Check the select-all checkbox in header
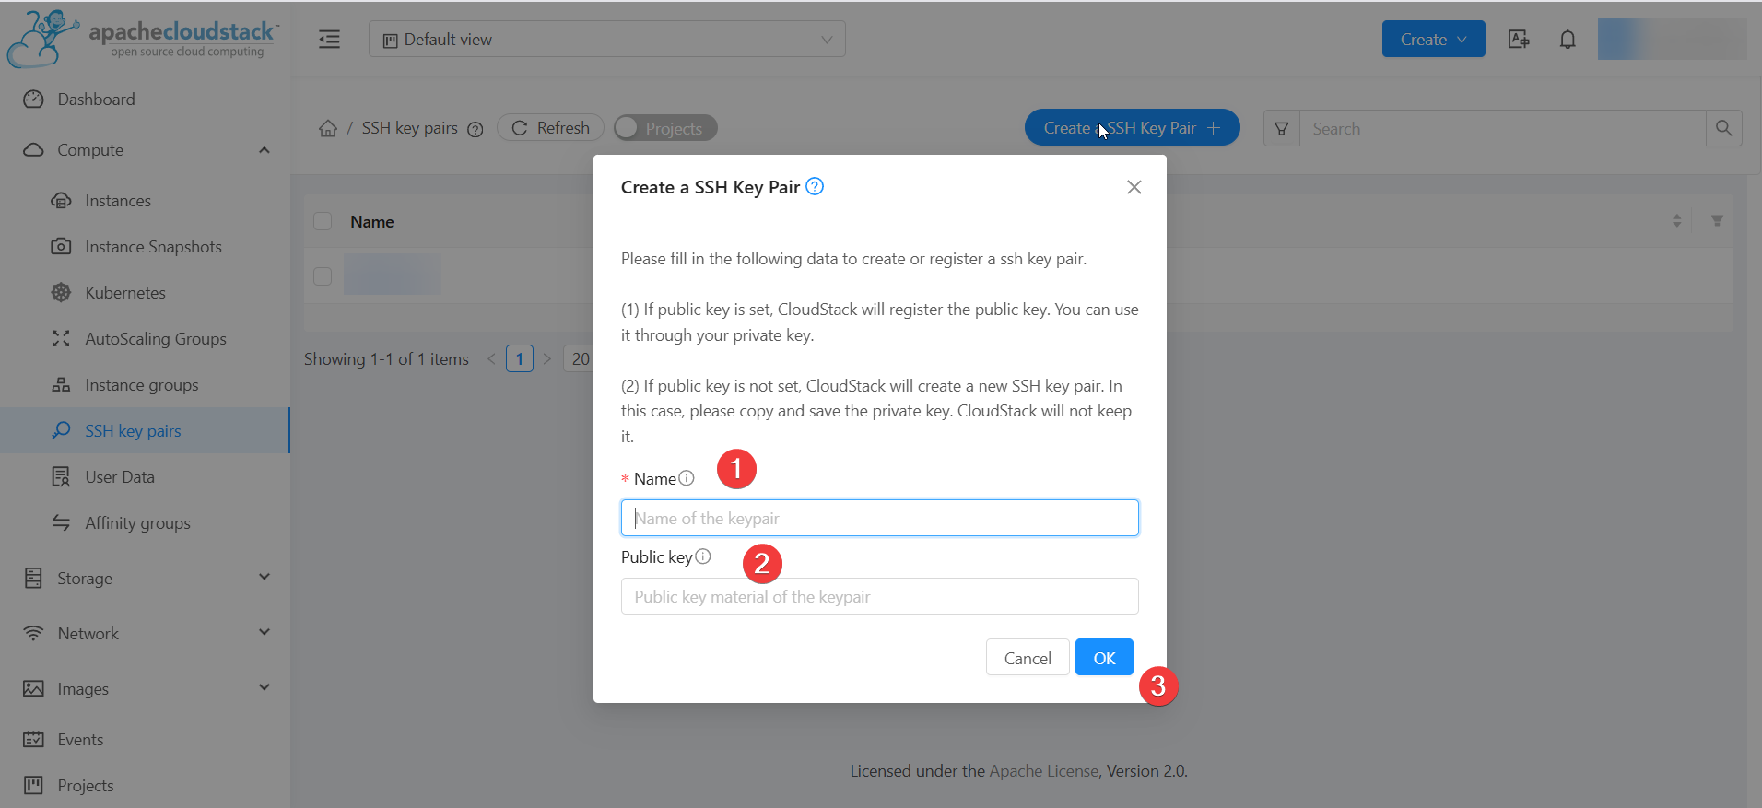This screenshot has width=1762, height=808. click(x=323, y=221)
